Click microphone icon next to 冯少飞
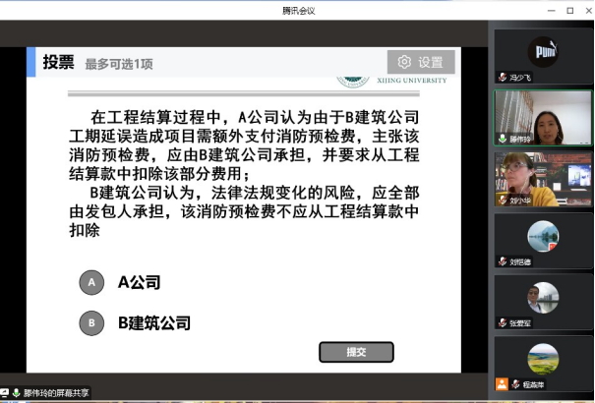 pyautogui.click(x=503, y=75)
